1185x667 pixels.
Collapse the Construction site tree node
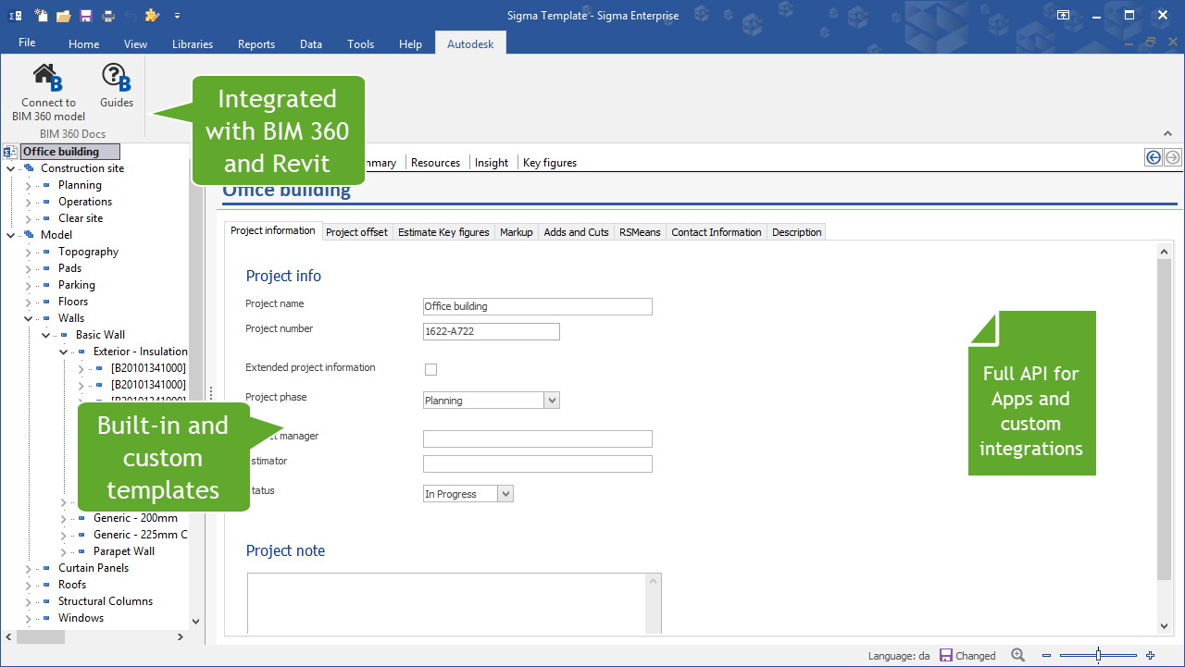pos(10,168)
